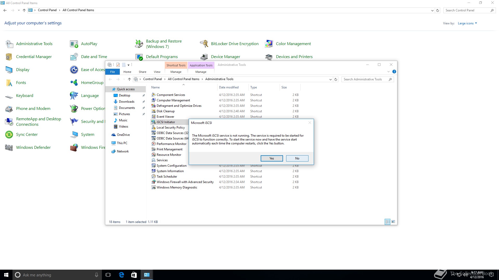Refresh the Administrative Tools folder
499x280 pixels.
pyautogui.click(x=336, y=80)
